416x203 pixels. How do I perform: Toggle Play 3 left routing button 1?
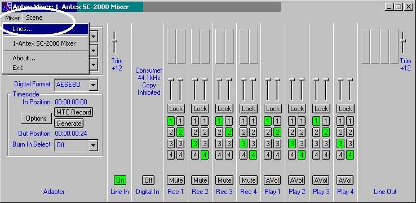(x=316, y=121)
